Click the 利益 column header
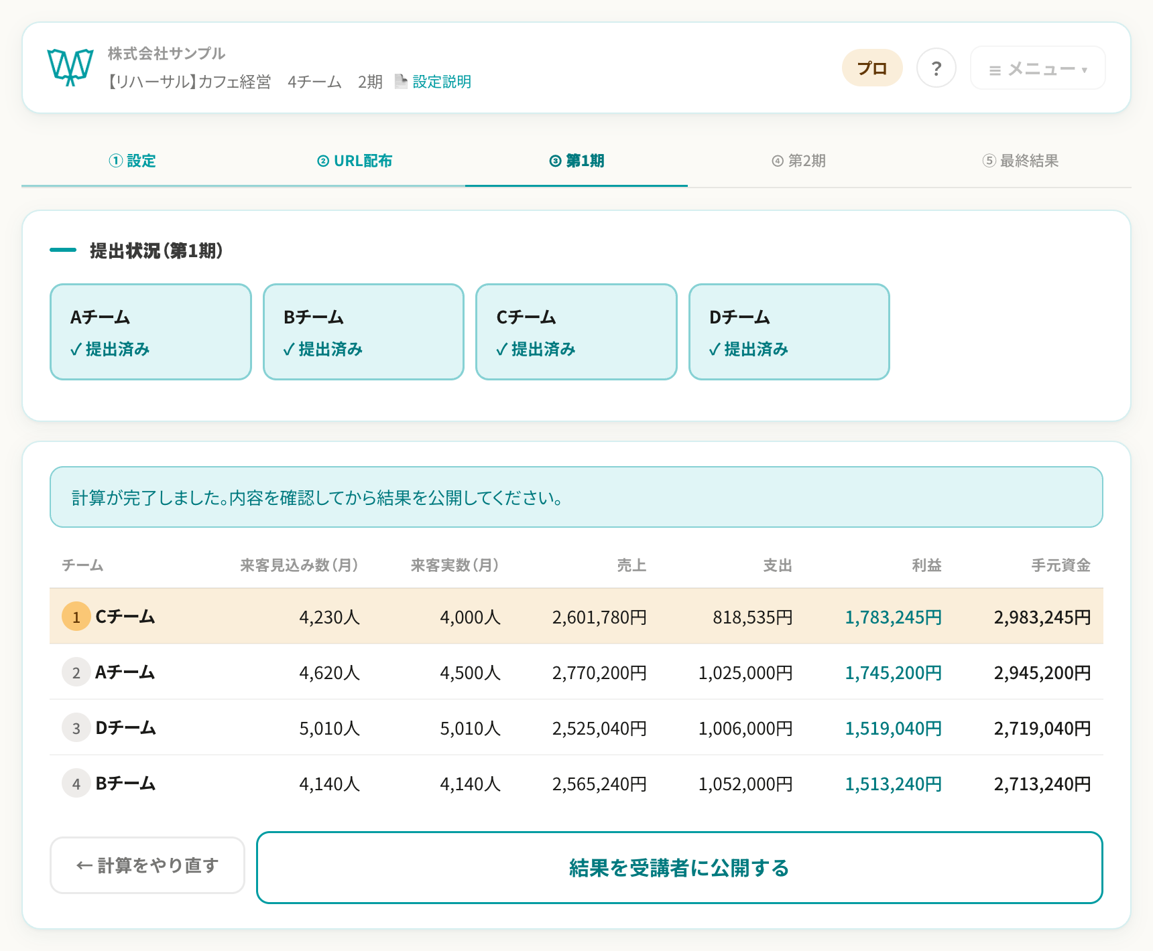This screenshot has width=1153, height=951. (x=927, y=565)
